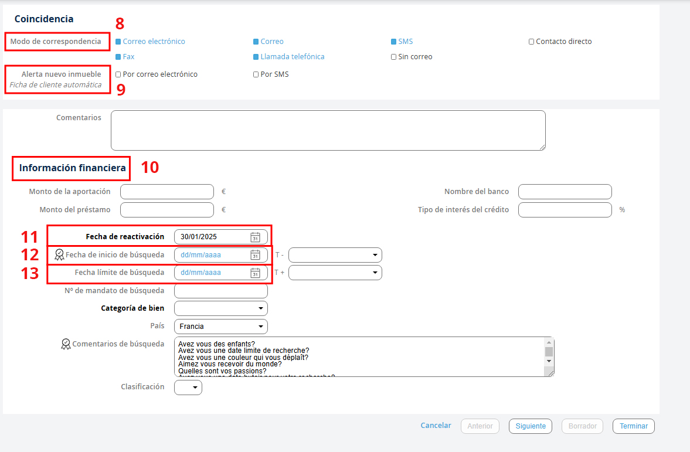The image size is (690, 452).
Task: Enable the Sin correo checkbox
Action: [x=394, y=57]
